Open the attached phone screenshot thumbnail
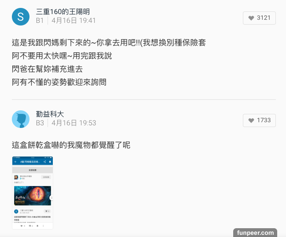 (33, 193)
